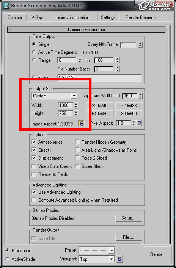Toggle the Pixel Aspect lock icon
Image resolution: width=176 pixels, height=268 pixels.
point(140,123)
